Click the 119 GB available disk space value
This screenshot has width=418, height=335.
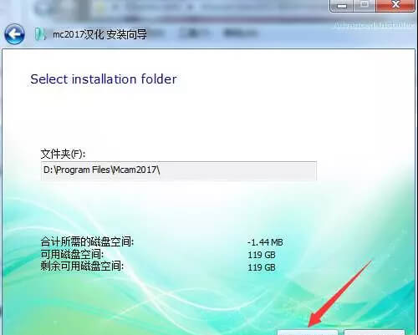pos(262,255)
